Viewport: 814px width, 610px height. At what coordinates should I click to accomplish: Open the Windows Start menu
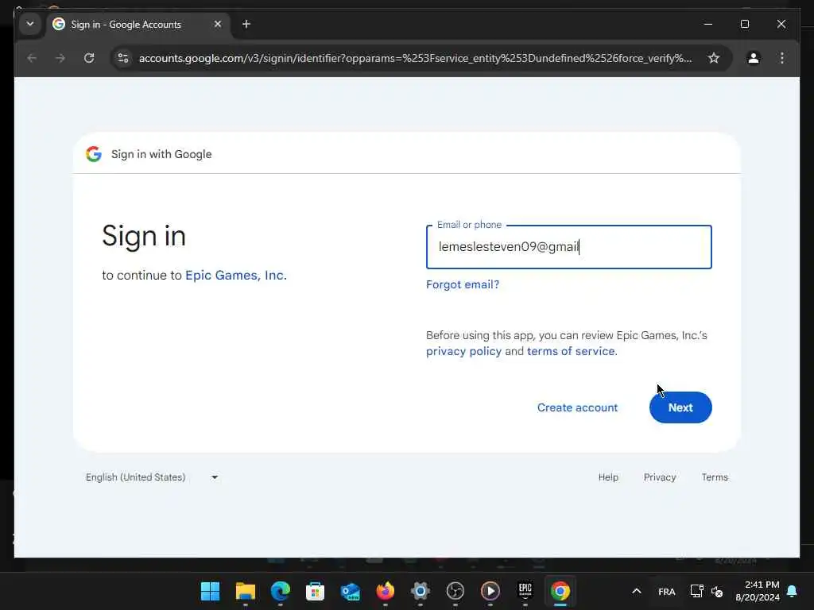click(x=210, y=591)
